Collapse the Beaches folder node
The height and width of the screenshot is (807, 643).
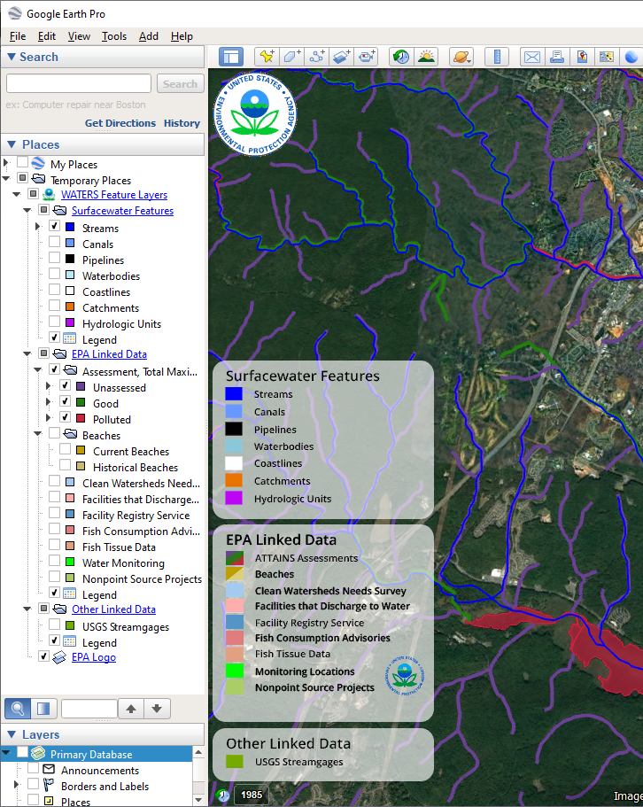tap(37, 434)
